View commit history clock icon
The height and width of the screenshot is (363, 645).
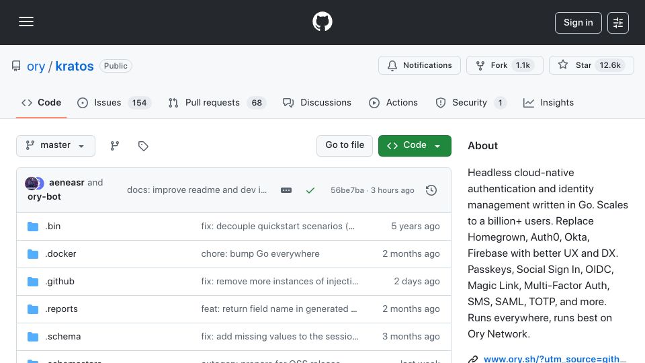point(431,190)
